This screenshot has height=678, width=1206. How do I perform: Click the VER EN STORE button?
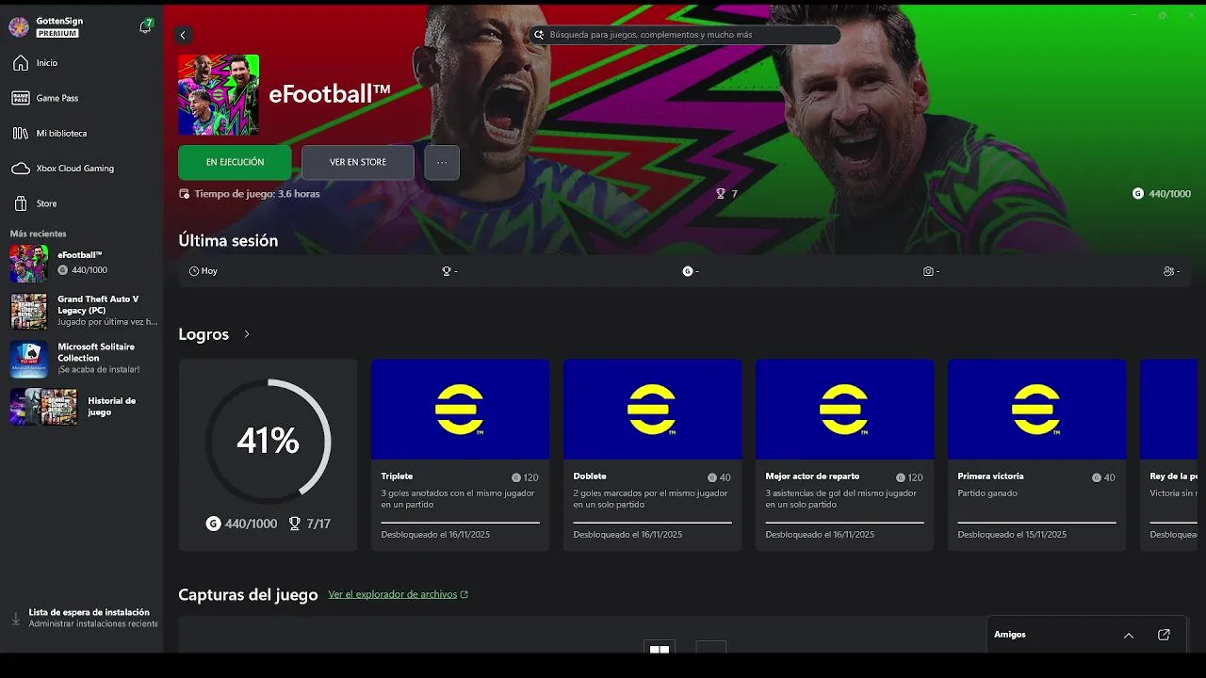coord(358,162)
